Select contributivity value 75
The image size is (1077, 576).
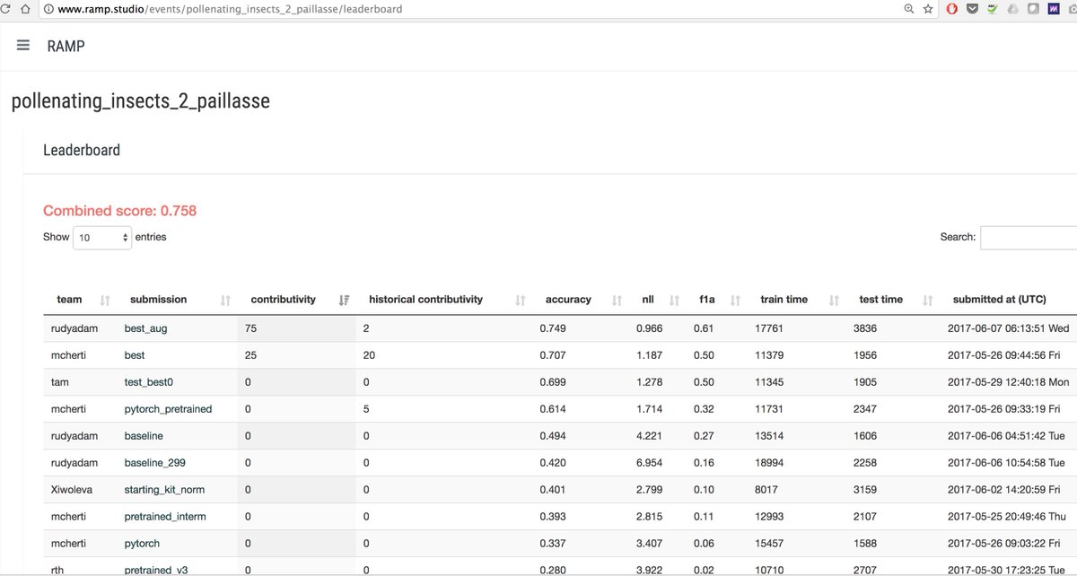point(250,329)
